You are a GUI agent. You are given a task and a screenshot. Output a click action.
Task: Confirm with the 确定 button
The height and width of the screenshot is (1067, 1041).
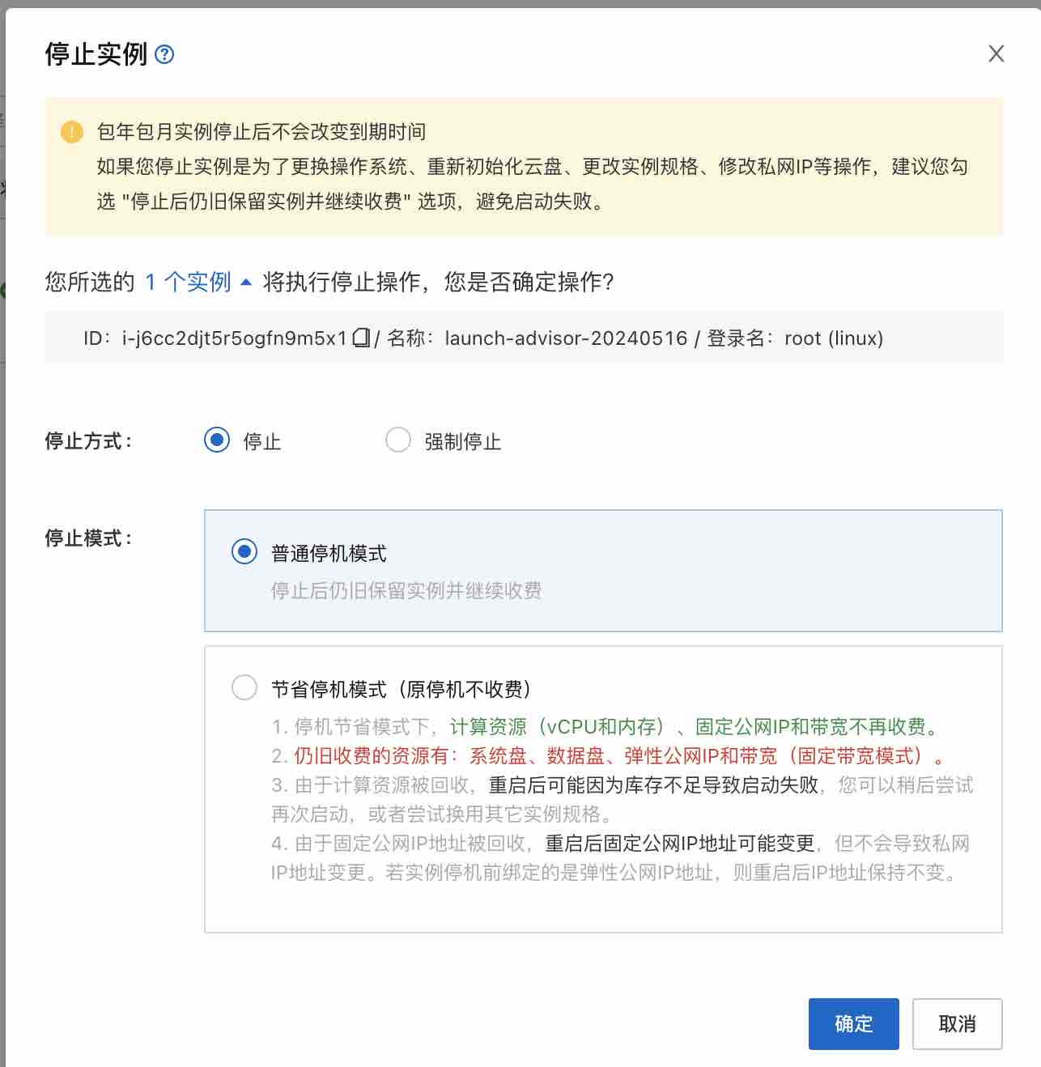pos(853,1023)
